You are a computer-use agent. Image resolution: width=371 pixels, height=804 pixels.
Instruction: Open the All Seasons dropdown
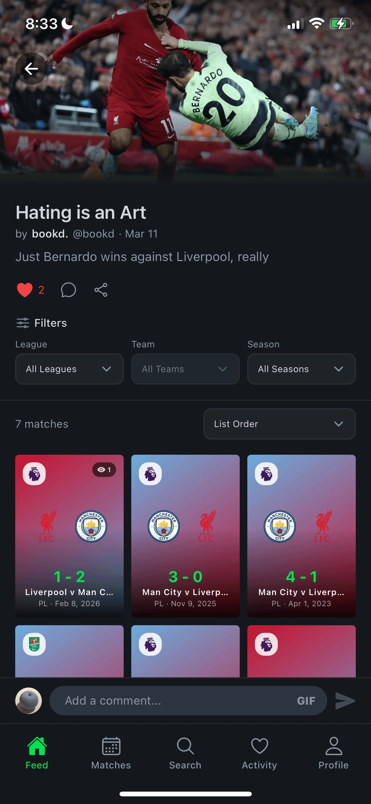pyautogui.click(x=301, y=369)
